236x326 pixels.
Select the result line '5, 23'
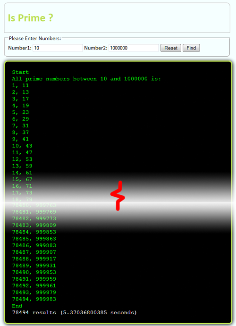20,112
